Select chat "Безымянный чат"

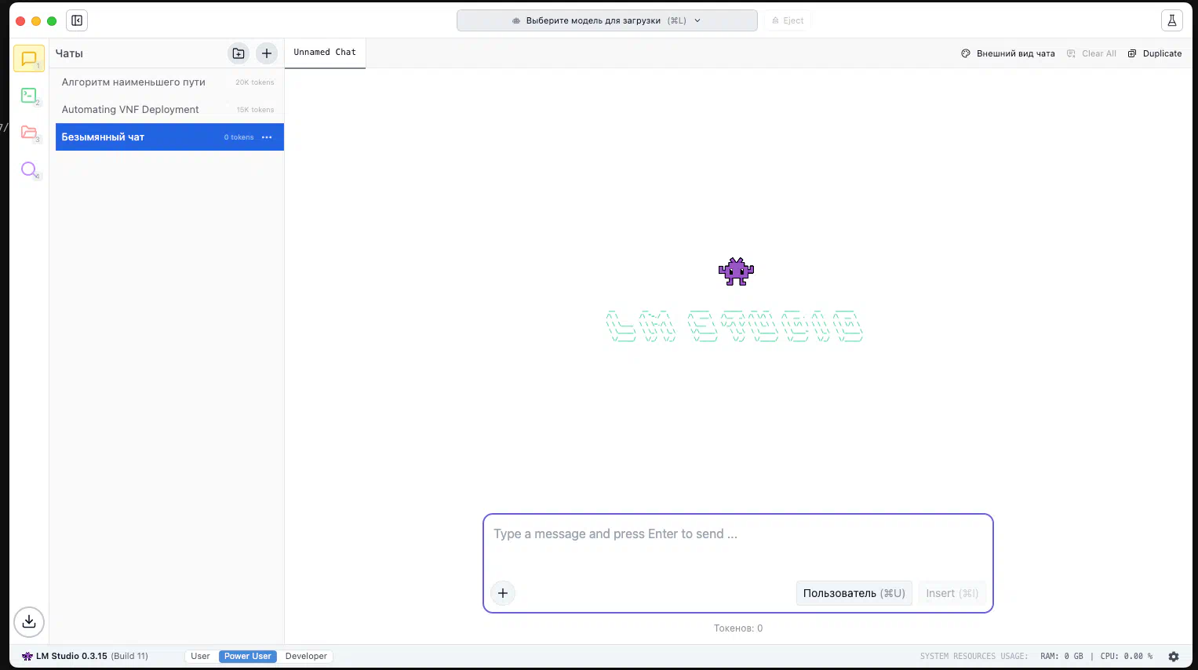pos(169,137)
